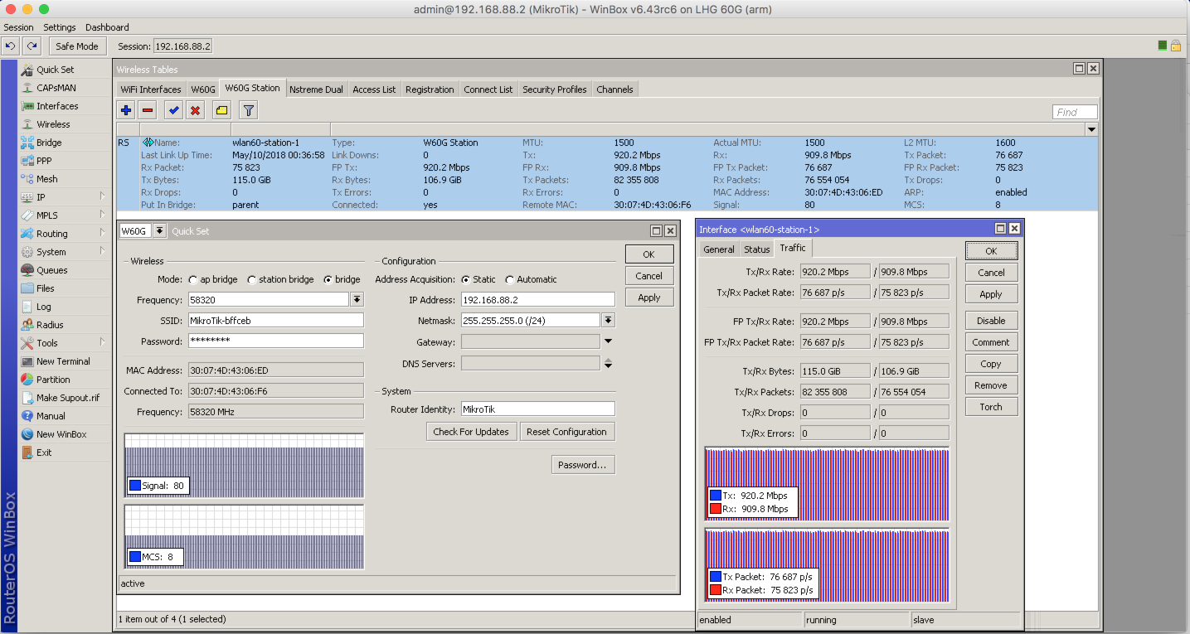This screenshot has height=634, width=1190.
Task: Click the SSID input field
Action: pyautogui.click(x=275, y=321)
